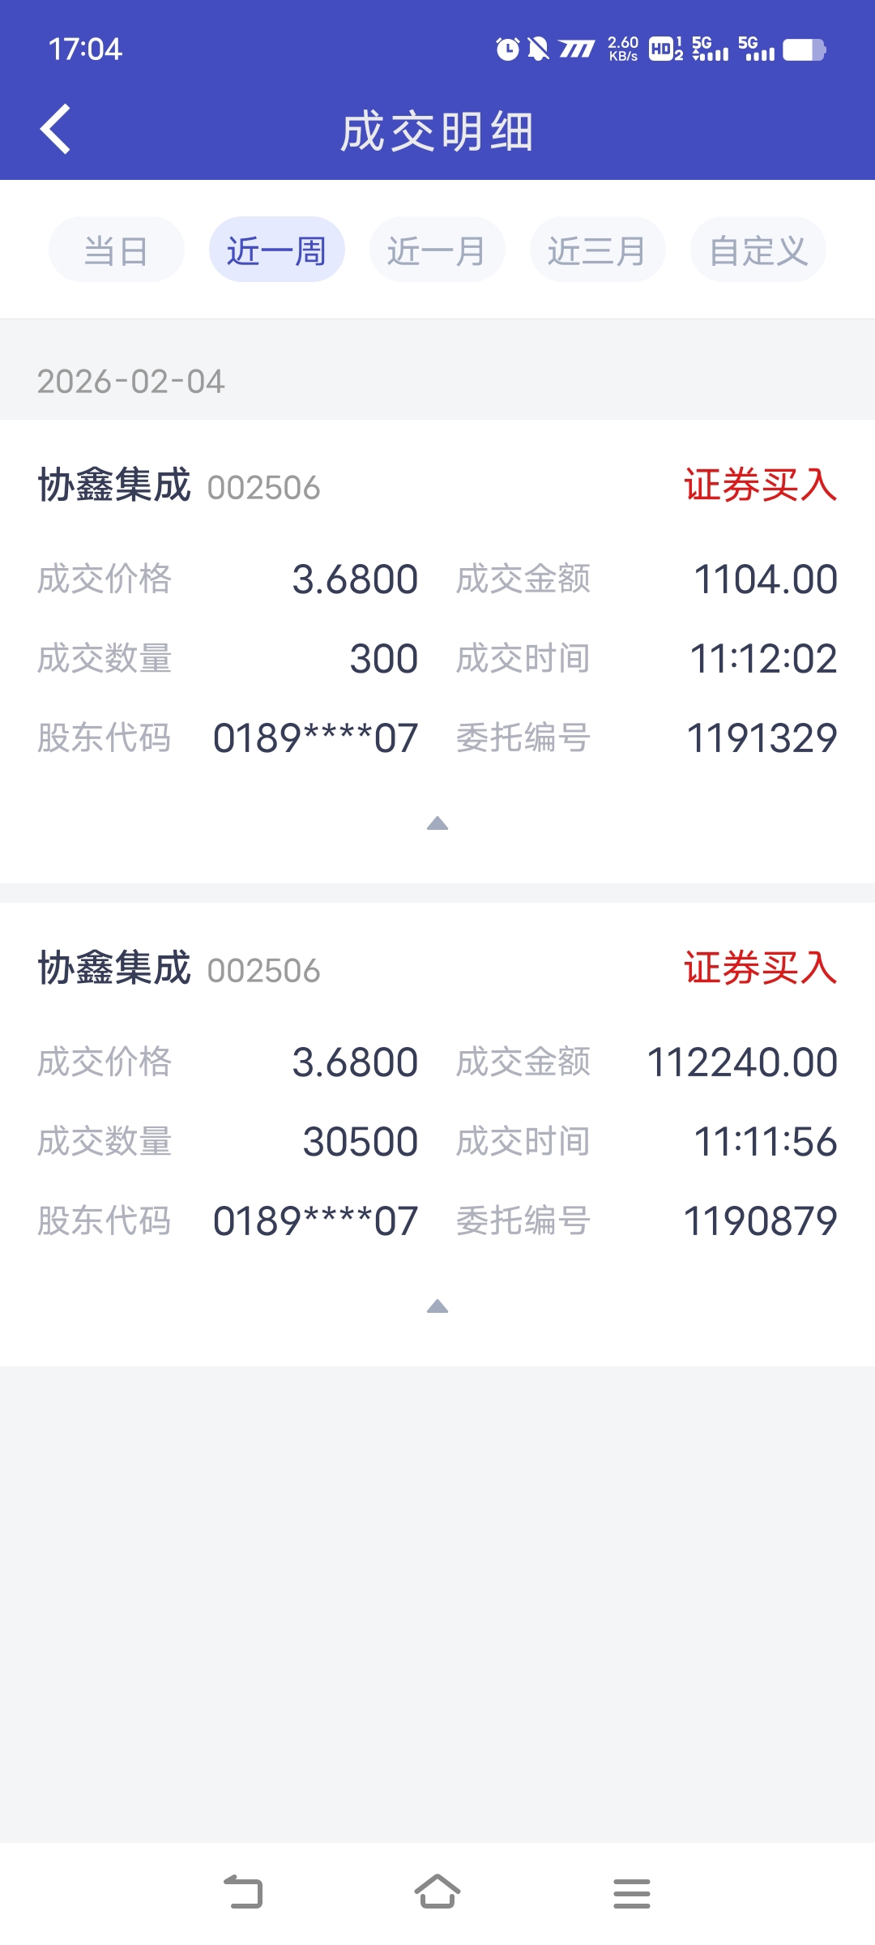The height and width of the screenshot is (1945, 875).
Task: Tap the back arrow in the header
Action: point(55,130)
